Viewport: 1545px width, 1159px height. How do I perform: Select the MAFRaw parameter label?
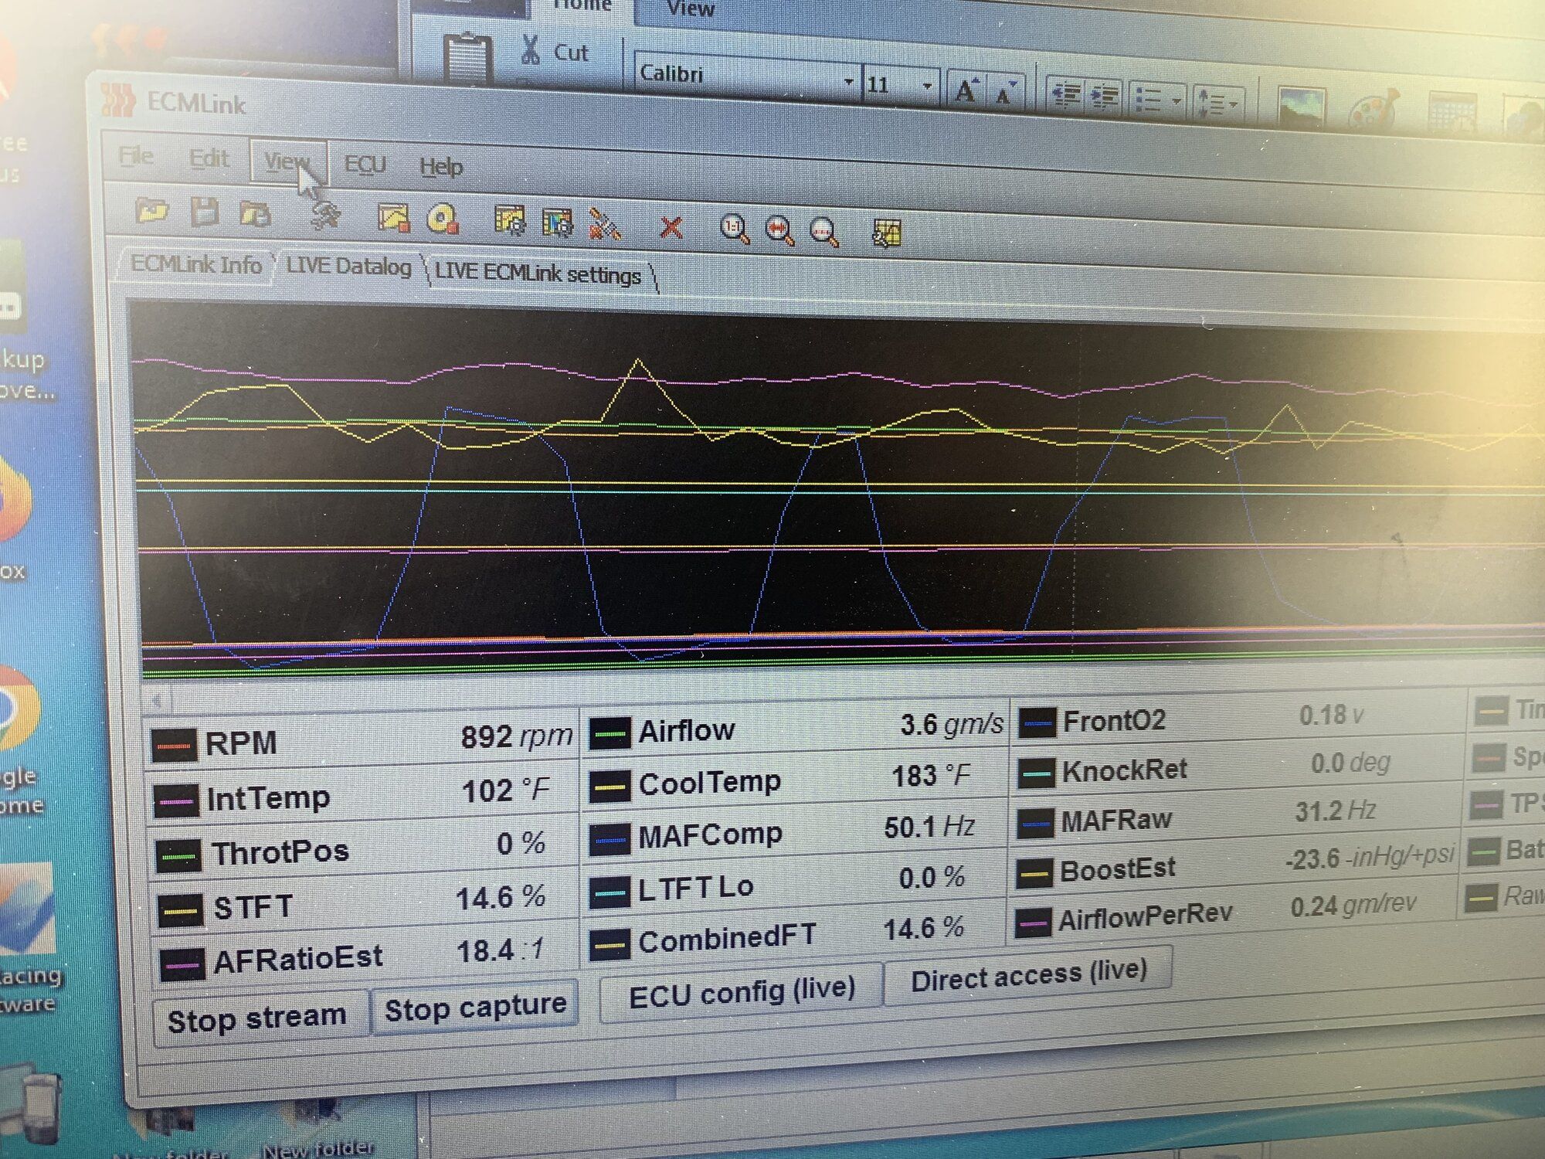1116,820
